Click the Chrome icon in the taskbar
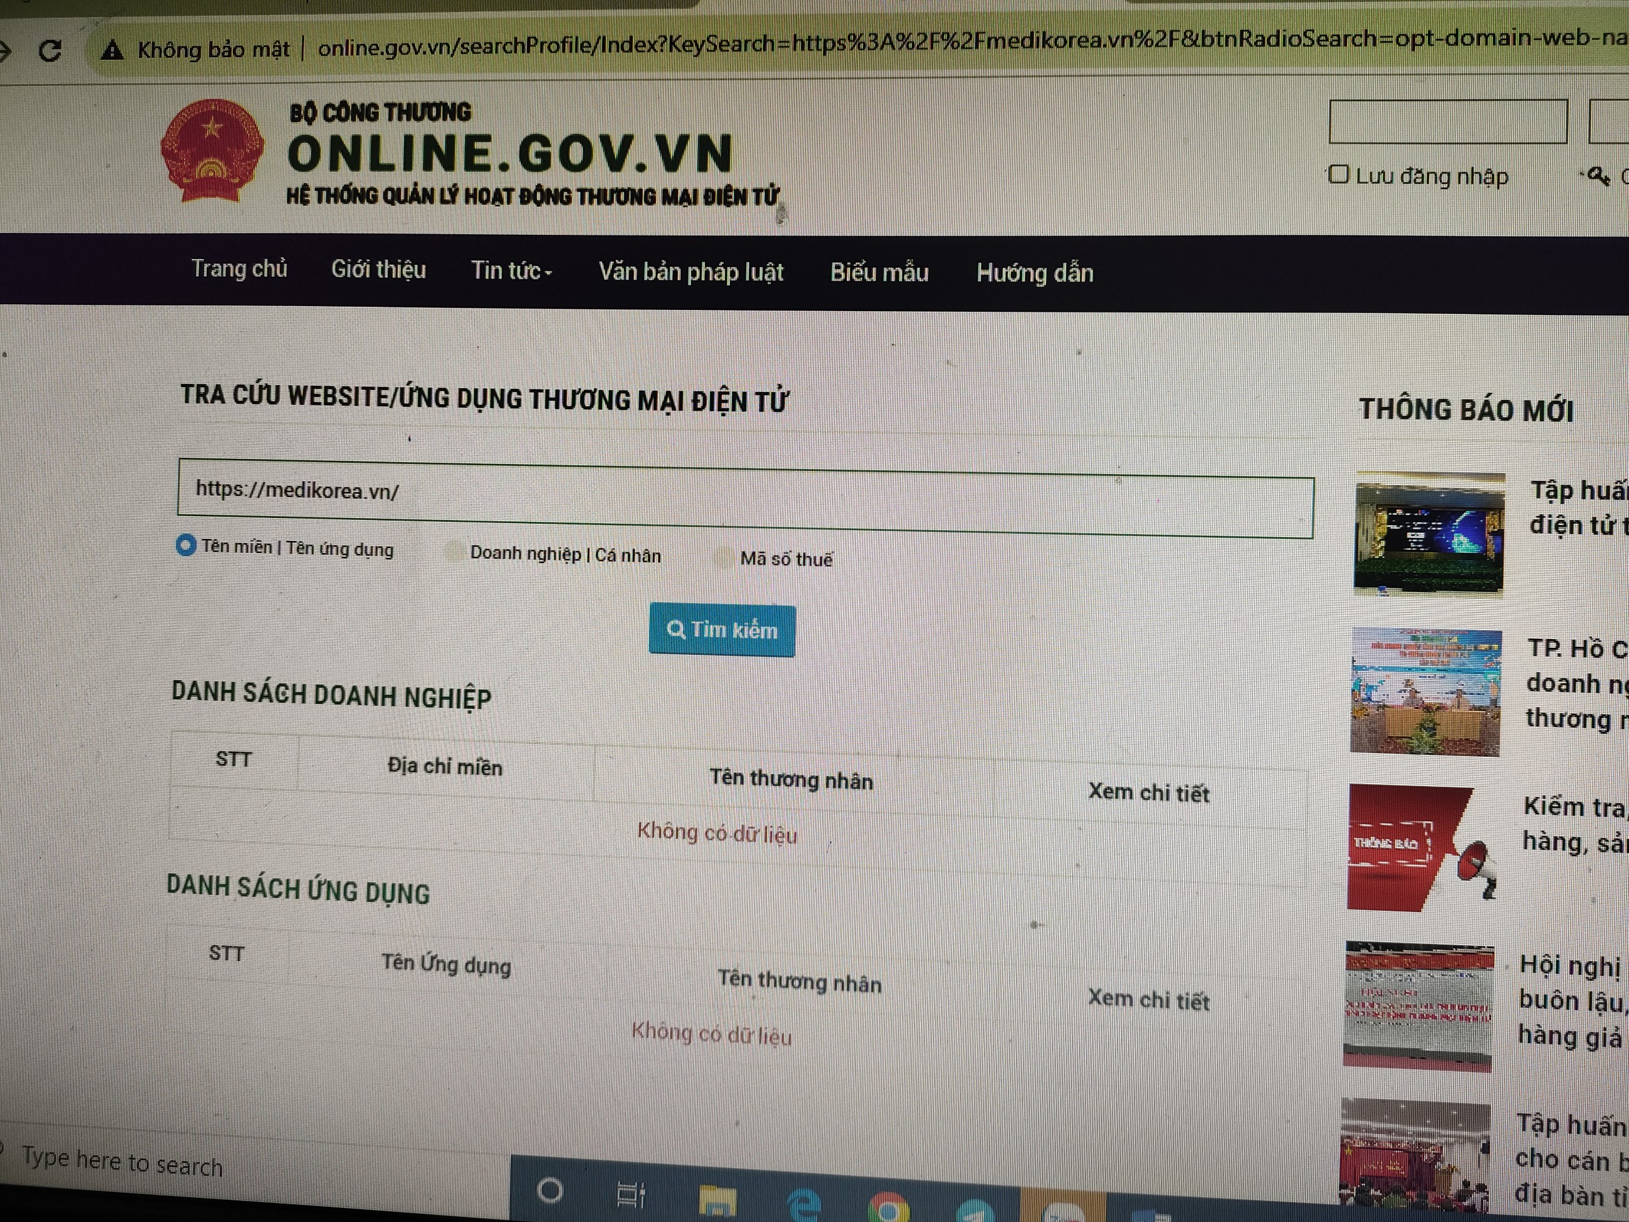The image size is (1629, 1222). point(889,1208)
